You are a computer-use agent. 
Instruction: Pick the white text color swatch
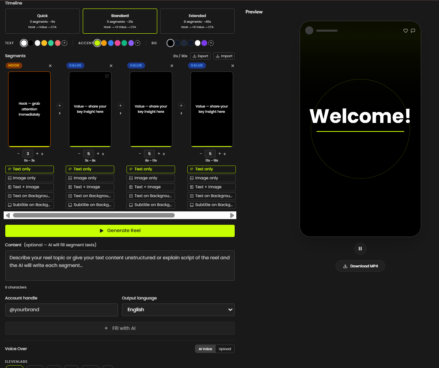coord(24,43)
